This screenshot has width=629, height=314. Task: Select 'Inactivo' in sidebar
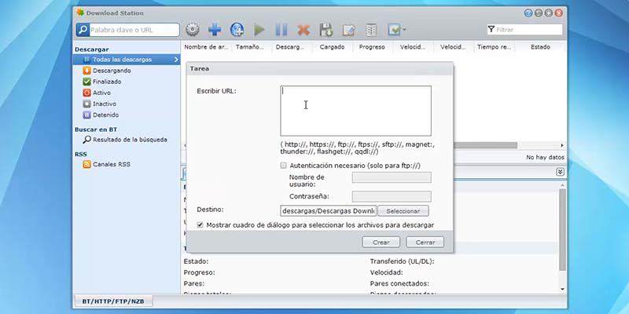point(105,104)
